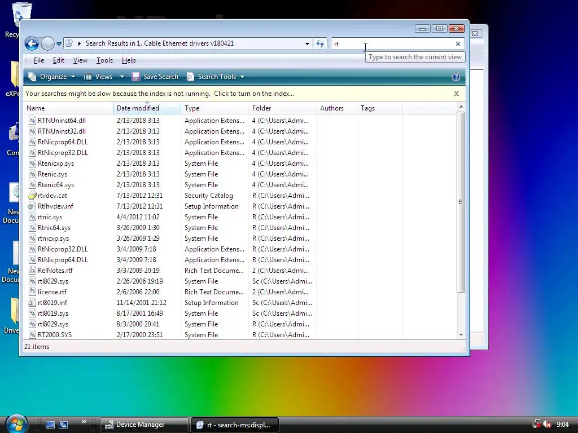The height and width of the screenshot is (433, 578).
Task: Select the RT2000.SYS file icon
Action: (32, 335)
